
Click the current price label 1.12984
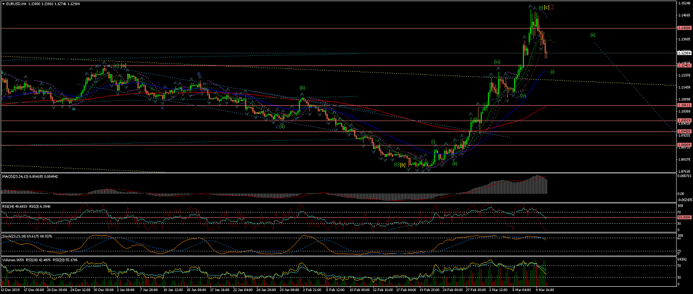click(x=683, y=53)
